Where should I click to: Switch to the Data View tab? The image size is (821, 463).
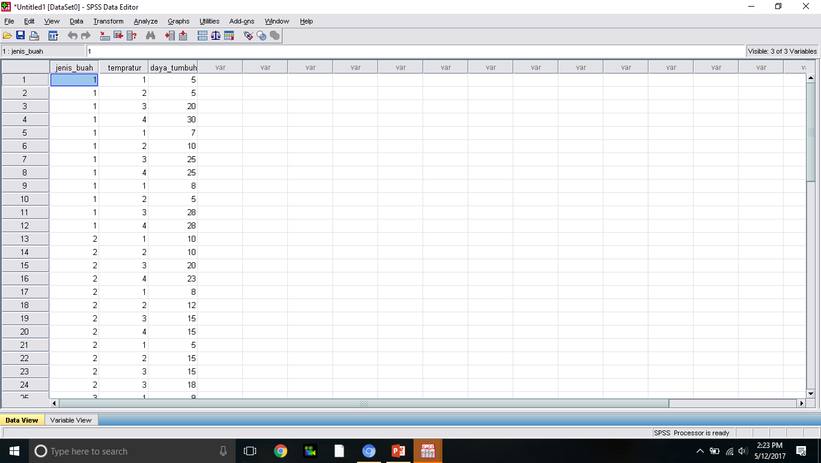(22, 420)
